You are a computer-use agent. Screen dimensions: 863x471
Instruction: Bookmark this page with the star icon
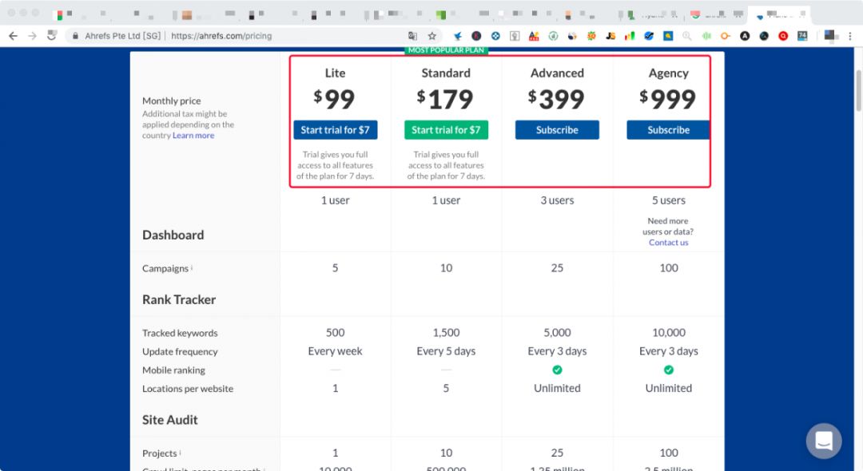click(432, 36)
